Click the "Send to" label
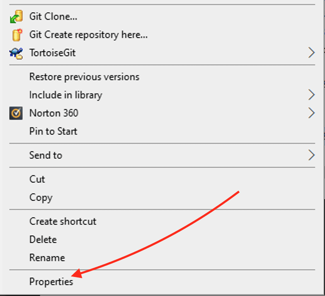The height and width of the screenshot is (296, 325). click(46, 155)
